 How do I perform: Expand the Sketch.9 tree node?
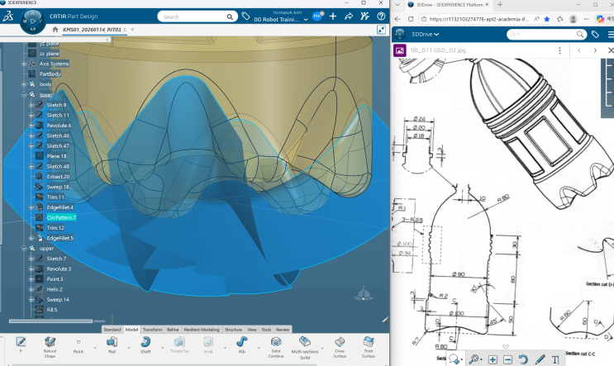click(x=31, y=105)
